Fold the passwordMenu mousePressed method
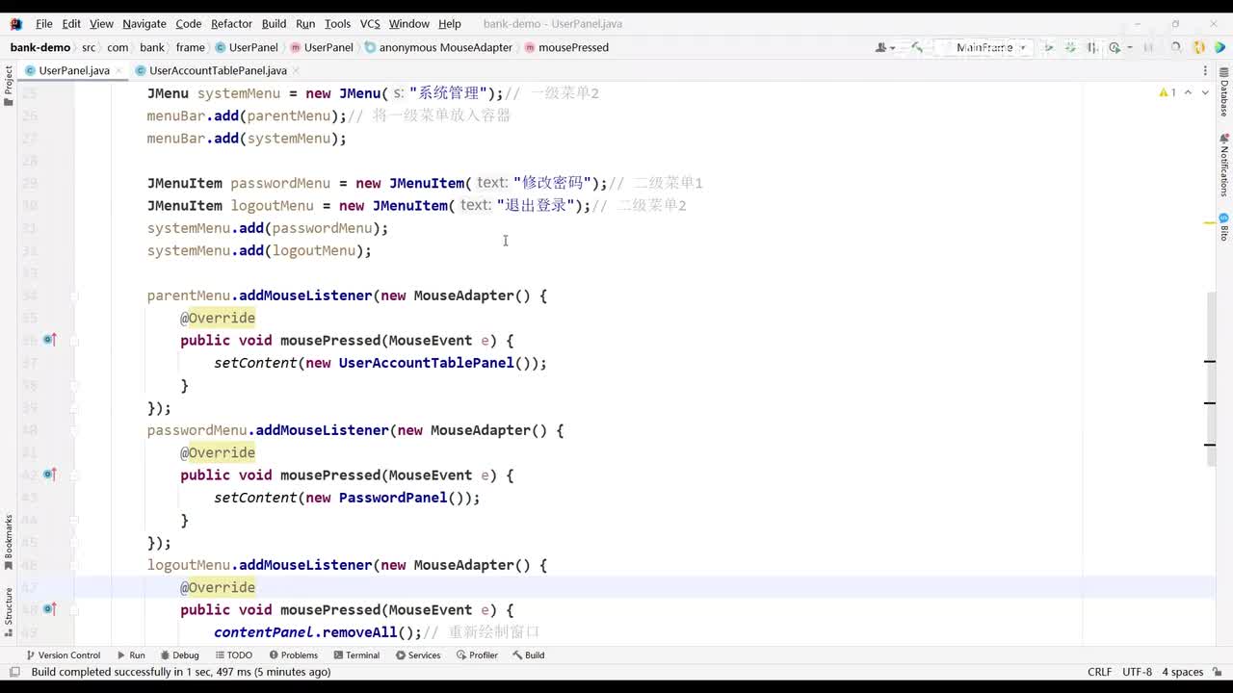The width and height of the screenshot is (1233, 693). pyautogui.click(x=74, y=475)
